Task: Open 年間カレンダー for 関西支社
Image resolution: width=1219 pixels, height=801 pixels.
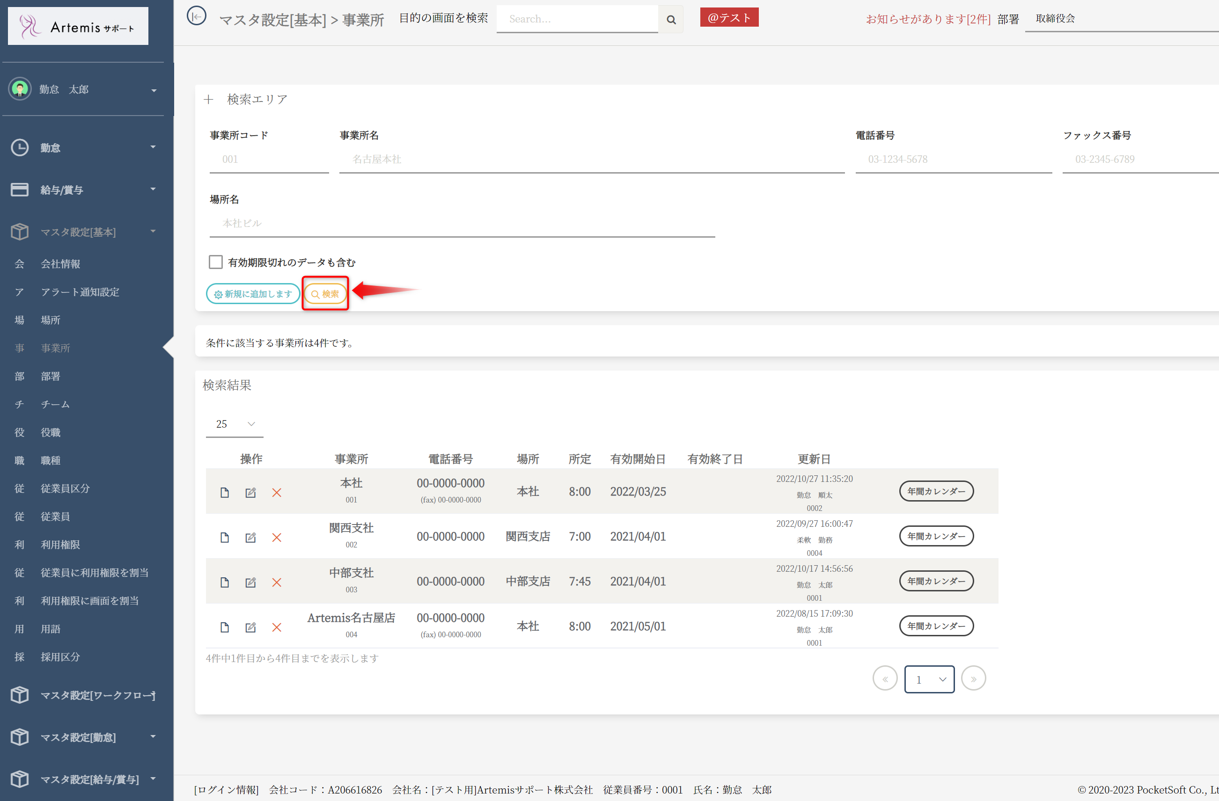Action: point(936,536)
